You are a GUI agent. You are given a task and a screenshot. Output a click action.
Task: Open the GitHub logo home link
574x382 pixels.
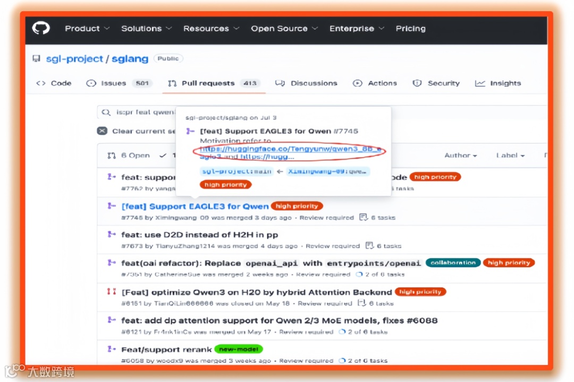41,28
